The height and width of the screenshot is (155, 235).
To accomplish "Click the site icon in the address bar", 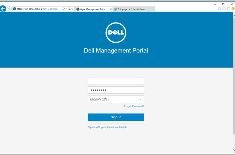I will click(x=14, y=9).
